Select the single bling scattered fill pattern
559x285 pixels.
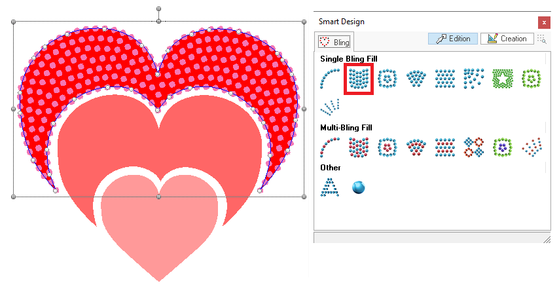pyautogui.click(x=473, y=79)
